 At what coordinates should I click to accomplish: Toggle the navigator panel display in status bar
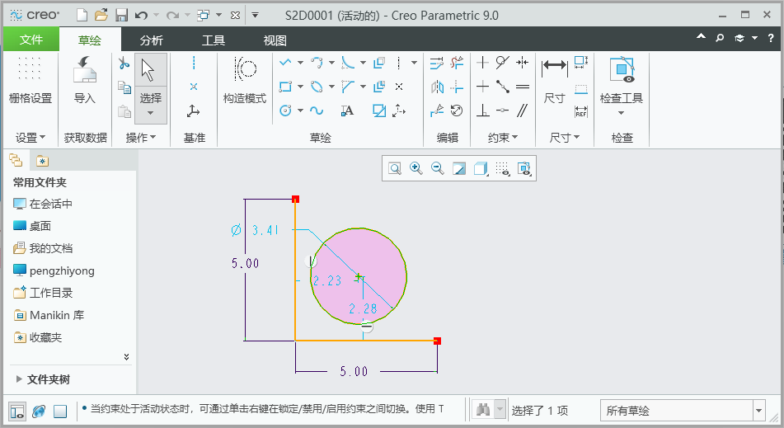pyautogui.click(x=17, y=411)
